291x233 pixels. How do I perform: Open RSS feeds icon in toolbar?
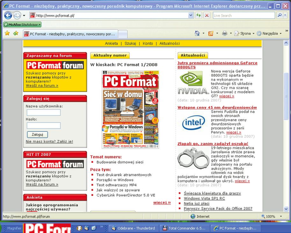click(211, 33)
